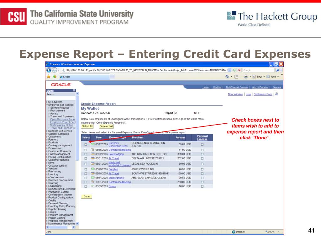Sort by the Merchant column header
Viewport: 321px width, 241px height.
tap(138, 137)
